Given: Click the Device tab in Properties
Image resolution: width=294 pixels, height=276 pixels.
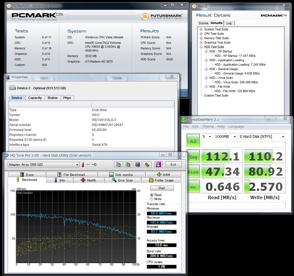Looking at the screenshot, I should (x=17, y=98).
